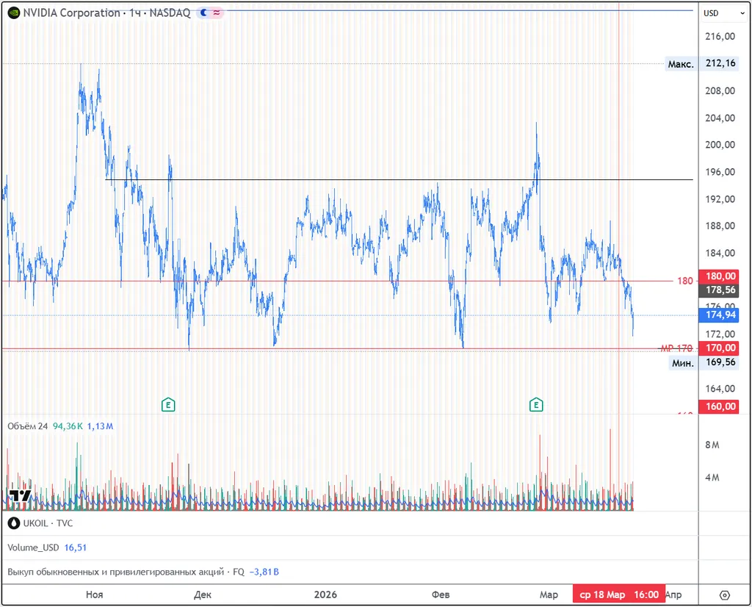Select the MP 170 horizontal line label
The image size is (752, 607).
pos(676,348)
